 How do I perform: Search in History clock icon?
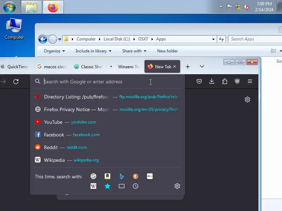[x=135, y=186]
